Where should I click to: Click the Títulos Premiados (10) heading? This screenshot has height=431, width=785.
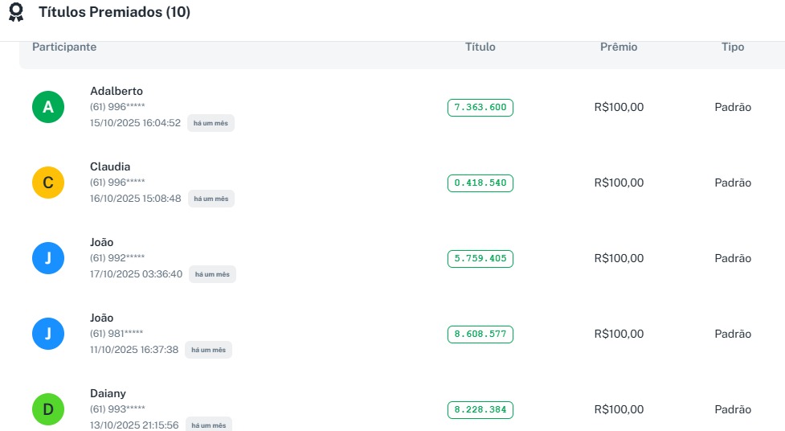click(x=114, y=14)
